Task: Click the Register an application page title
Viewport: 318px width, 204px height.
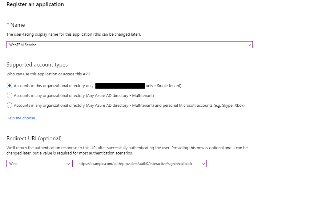Action: click(x=35, y=4)
